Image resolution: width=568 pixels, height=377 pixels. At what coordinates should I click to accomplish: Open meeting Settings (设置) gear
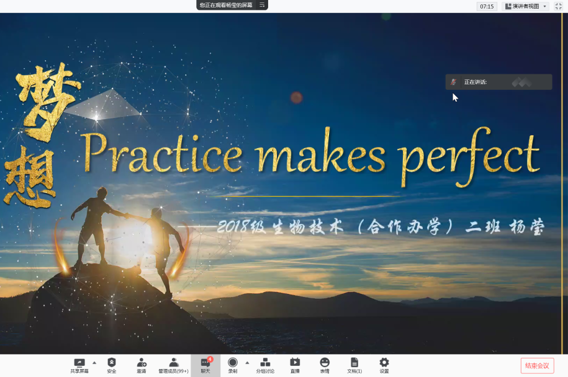(384, 363)
